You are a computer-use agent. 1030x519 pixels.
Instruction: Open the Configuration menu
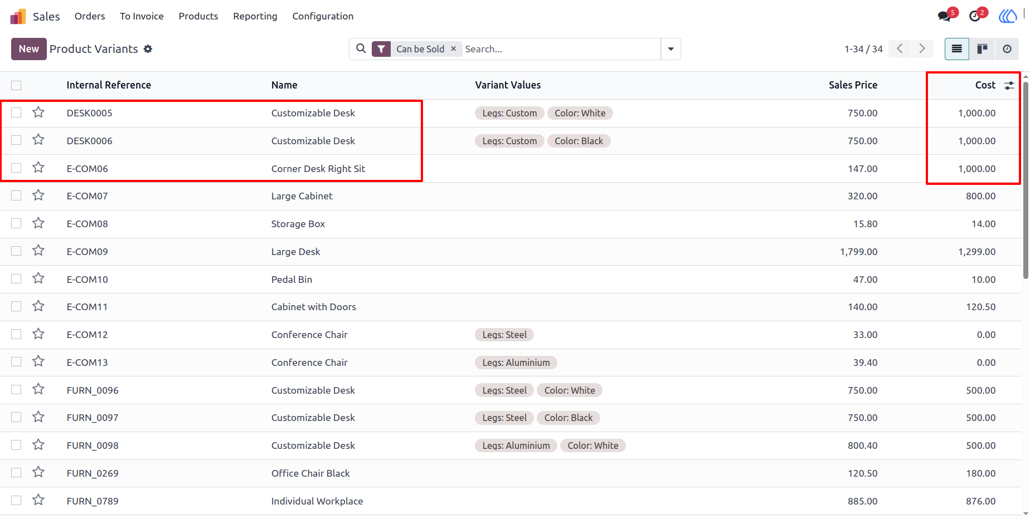(323, 16)
